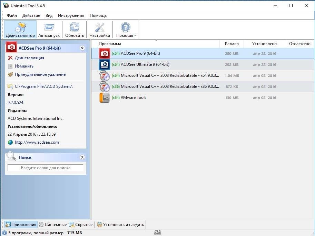The width and height of the screenshot is (315, 236).
Task: Open the Установить и следить tab
Action: [120, 225]
